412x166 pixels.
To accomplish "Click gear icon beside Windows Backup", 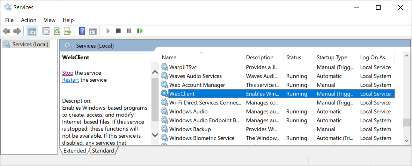I will [x=165, y=129].
